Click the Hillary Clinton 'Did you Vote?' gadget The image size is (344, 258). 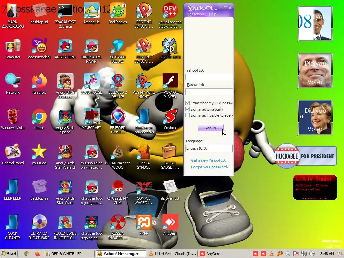[x=315, y=118]
